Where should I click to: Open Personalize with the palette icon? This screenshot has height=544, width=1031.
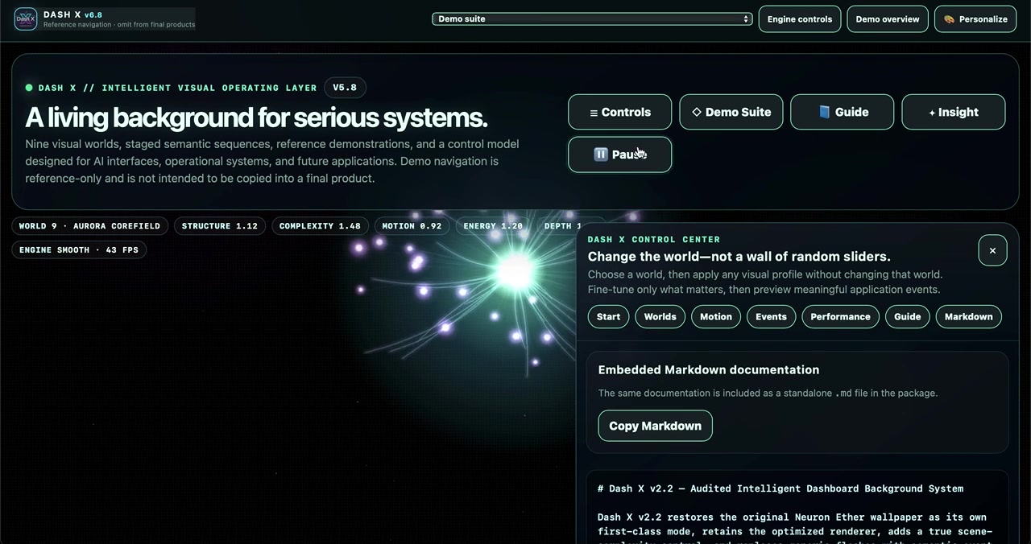coord(975,19)
